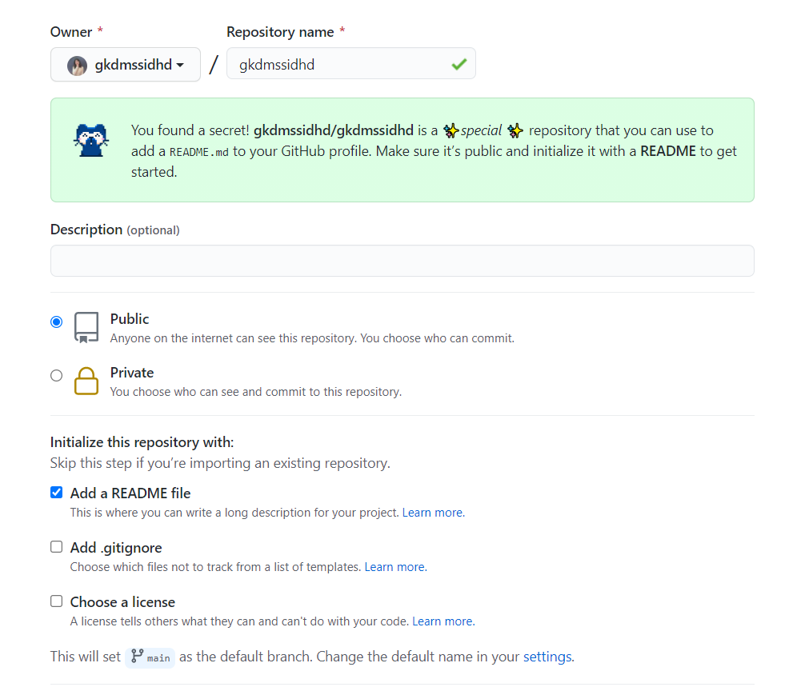Click the 'Choose a license' label
809x687 pixels.
(x=122, y=602)
